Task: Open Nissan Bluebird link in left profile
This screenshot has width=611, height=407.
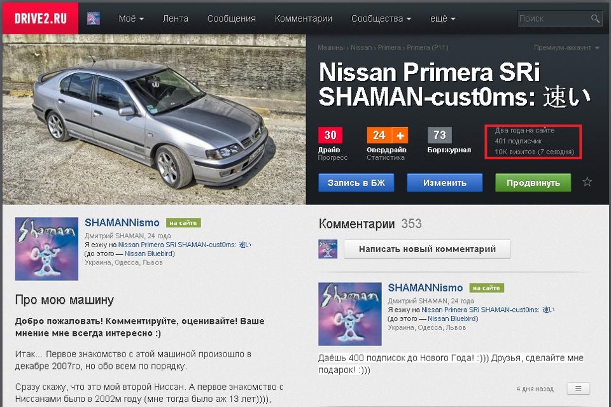Action: (148, 253)
